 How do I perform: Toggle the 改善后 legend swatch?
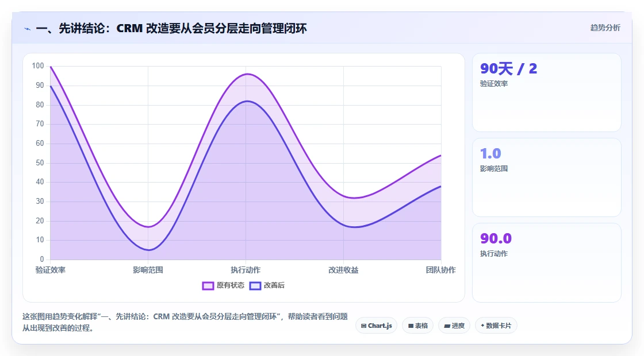tap(255, 285)
